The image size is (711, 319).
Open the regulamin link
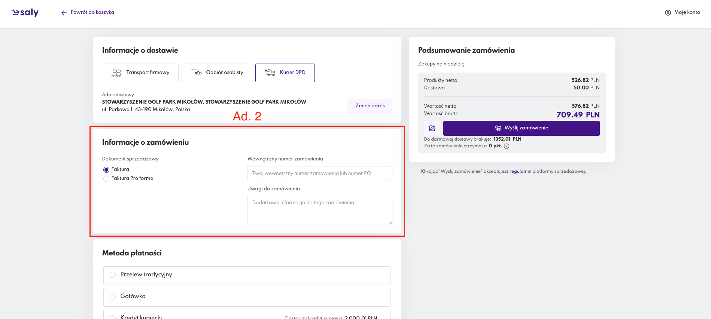tap(520, 171)
